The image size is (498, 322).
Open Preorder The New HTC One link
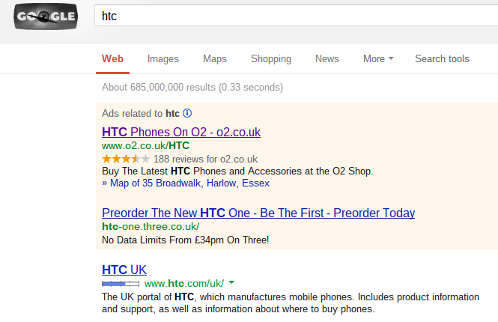[x=258, y=213]
